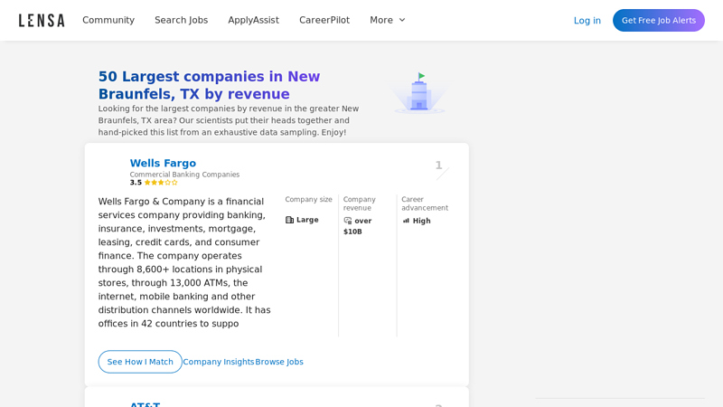
Task: Open Company Insights for Wells Fargo
Action: click(x=219, y=362)
